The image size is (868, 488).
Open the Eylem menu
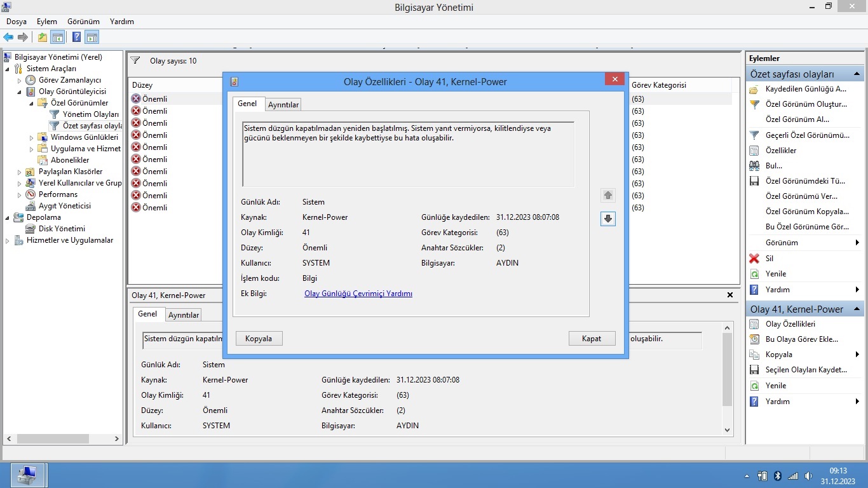[47, 22]
